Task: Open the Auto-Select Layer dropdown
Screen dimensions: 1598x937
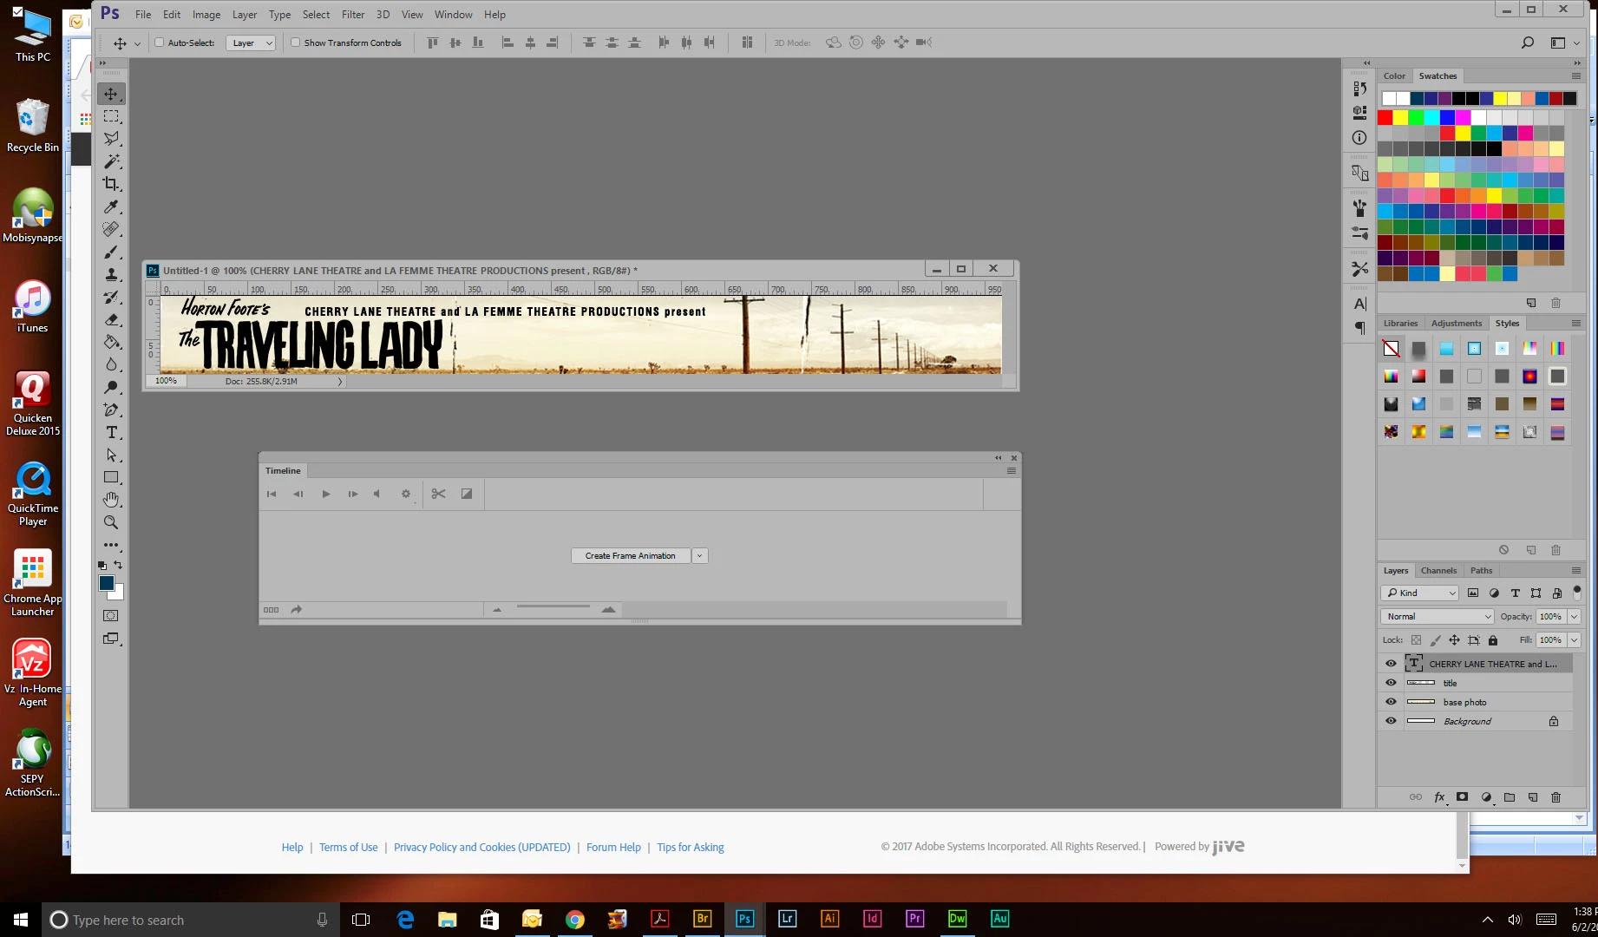Action: pyautogui.click(x=251, y=43)
